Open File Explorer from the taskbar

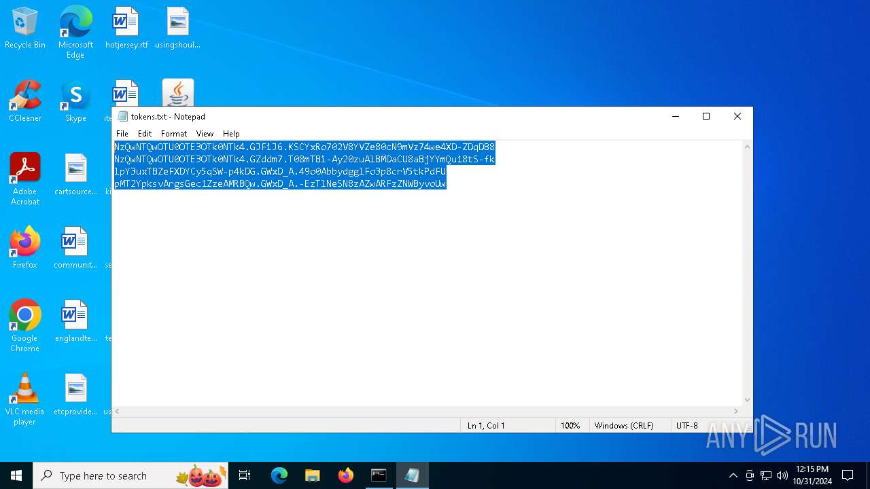[312, 475]
